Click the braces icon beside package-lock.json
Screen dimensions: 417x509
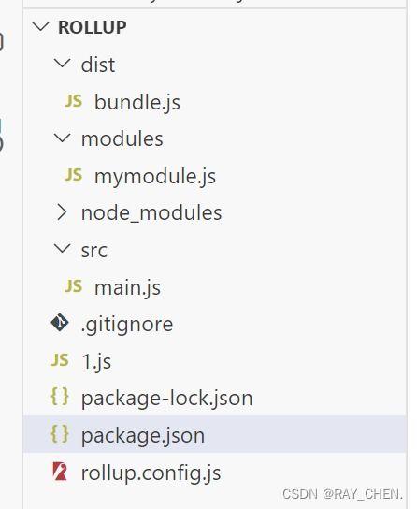coord(60,397)
